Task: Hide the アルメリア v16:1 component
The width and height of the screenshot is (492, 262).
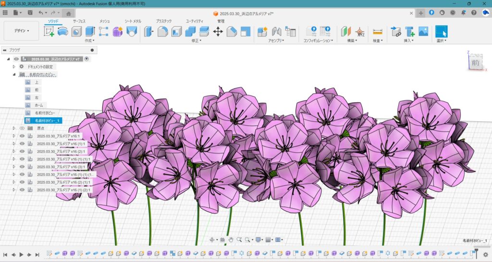Action: [22, 136]
